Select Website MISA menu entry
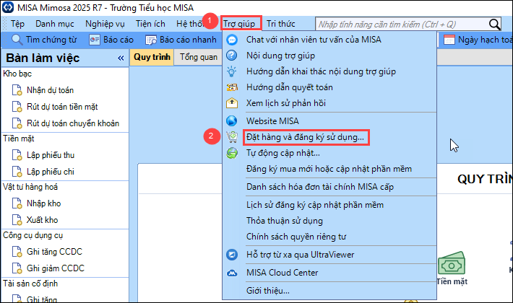Viewport: 513px width, 303px height. coord(329,121)
